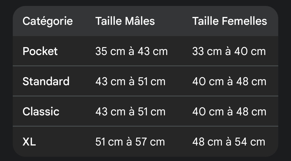Image resolution: width=291 pixels, height=161 pixels.
Task: Select the 'Taille Femelles' column header
Action: click(230, 21)
